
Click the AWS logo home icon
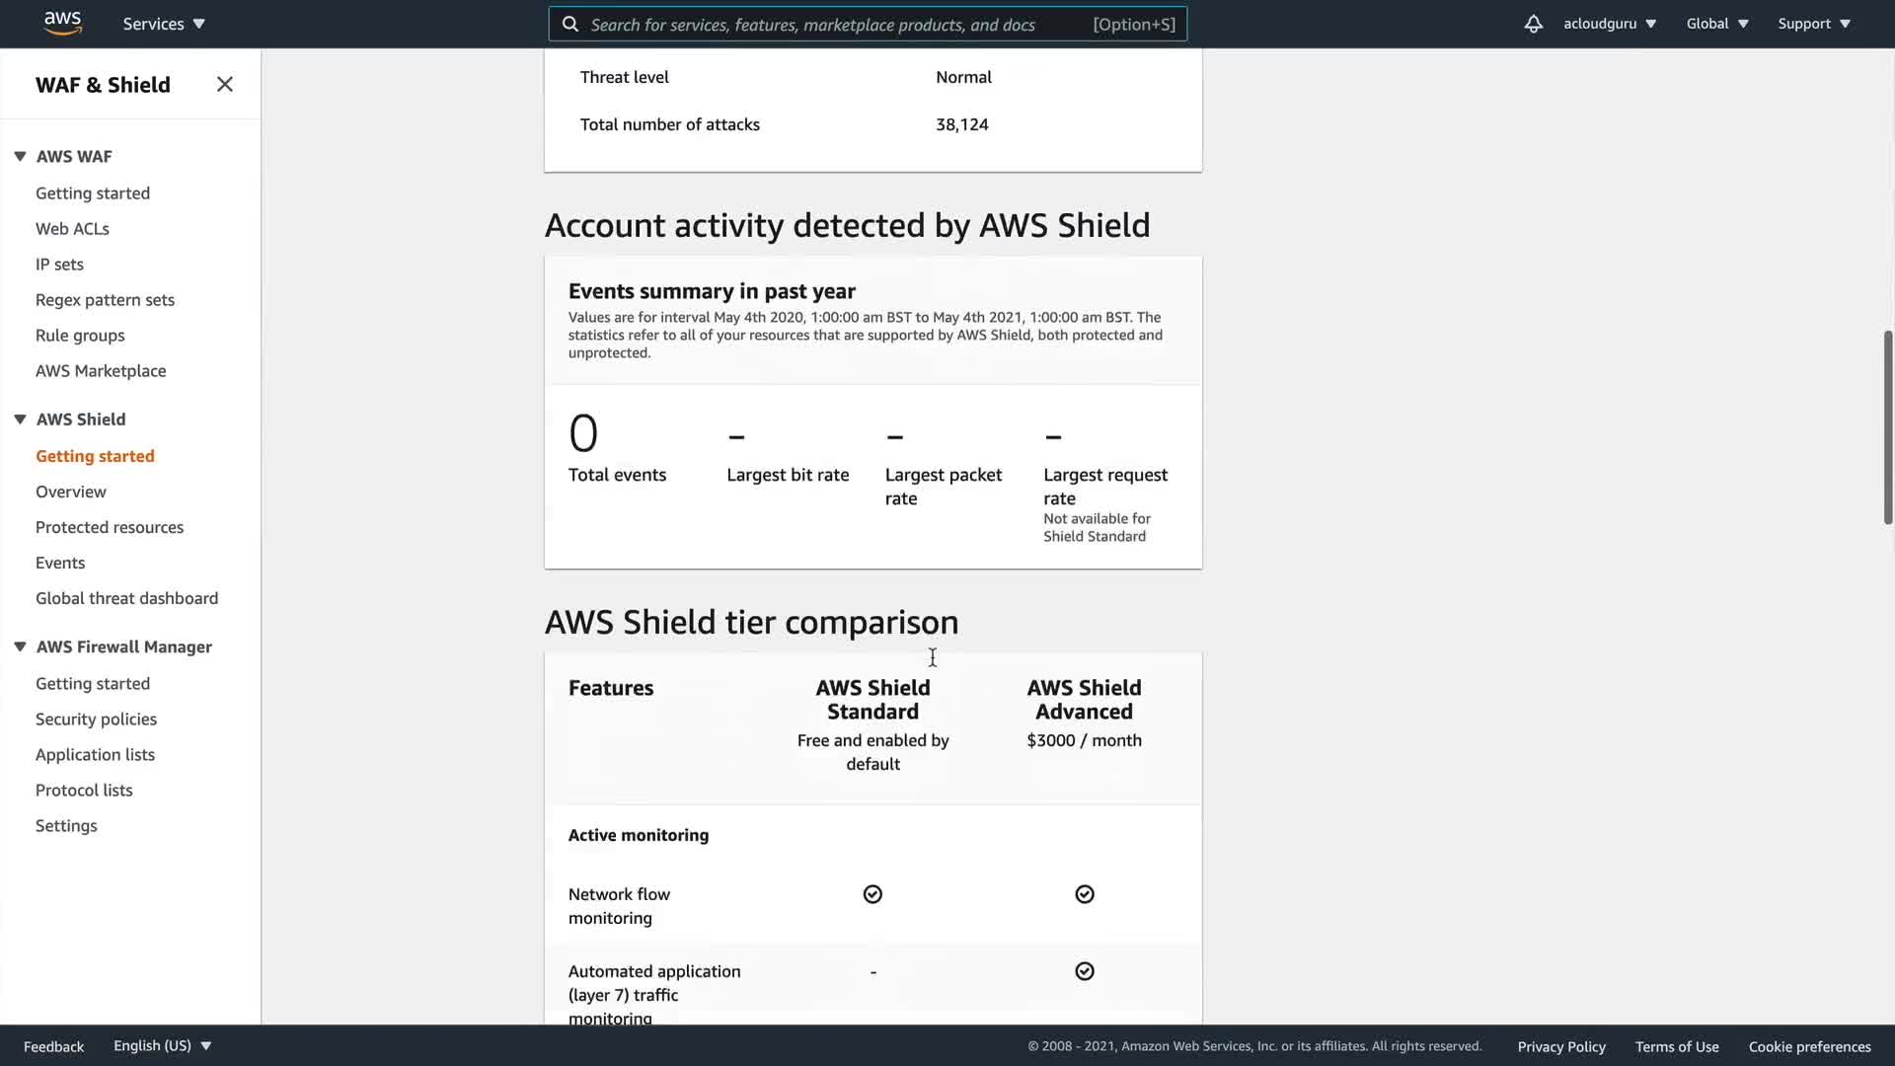(x=62, y=24)
